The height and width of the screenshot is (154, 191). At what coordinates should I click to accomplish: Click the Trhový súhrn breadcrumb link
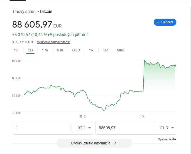click(x=24, y=11)
